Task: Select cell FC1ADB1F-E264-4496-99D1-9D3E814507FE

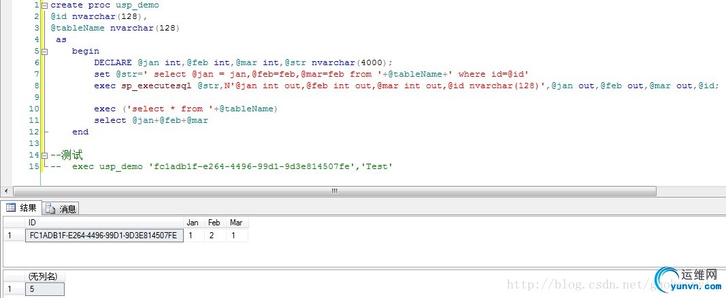Action: [x=105, y=235]
